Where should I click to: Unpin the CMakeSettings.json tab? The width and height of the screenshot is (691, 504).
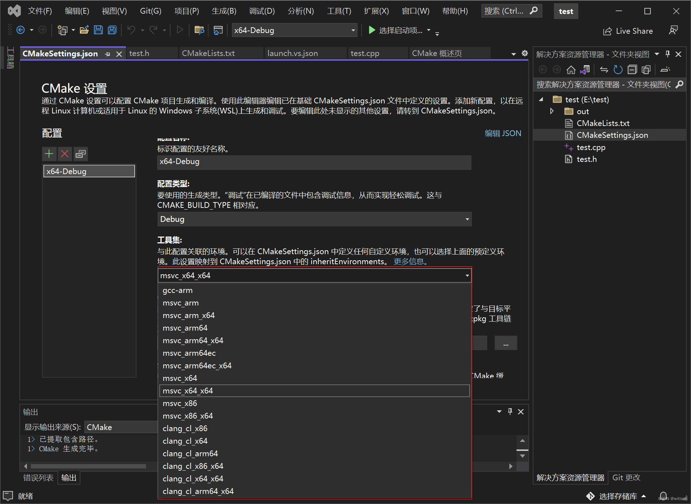tap(107, 54)
